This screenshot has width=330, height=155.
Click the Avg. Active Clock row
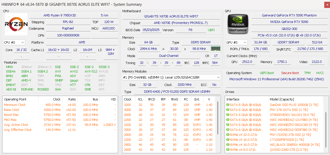[60, 125]
